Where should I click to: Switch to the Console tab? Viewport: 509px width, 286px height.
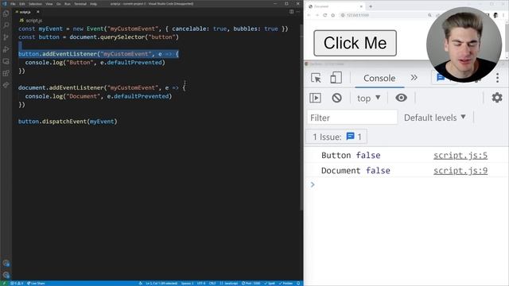click(379, 78)
